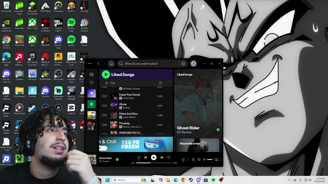Open Windows Start menu
The width and height of the screenshot is (328, 184).
[107, 180]
